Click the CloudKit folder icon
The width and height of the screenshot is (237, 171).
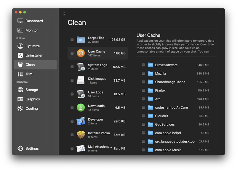click(x=150, y=116)
